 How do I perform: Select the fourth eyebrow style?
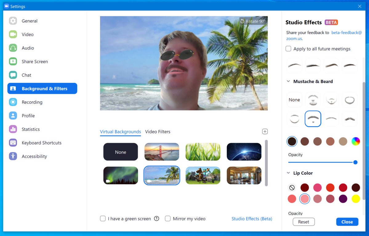(350, 65)
